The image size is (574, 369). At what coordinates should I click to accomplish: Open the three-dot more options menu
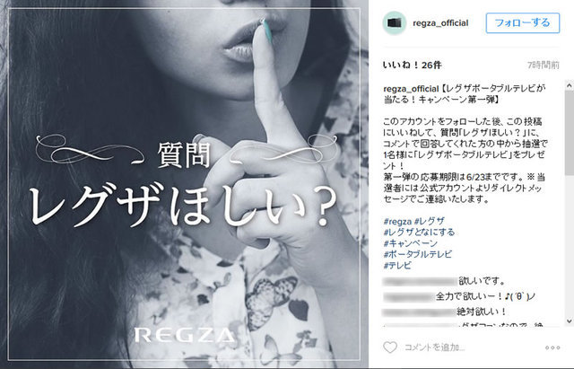pyautogui.click(x=552, y=347)
